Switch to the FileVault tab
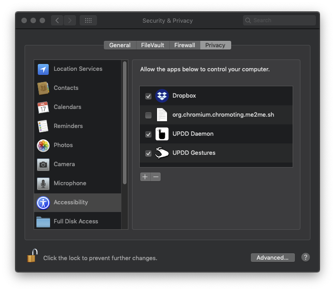Image resolution: width=335 pixels, height=291 pixels. point(152,45)
